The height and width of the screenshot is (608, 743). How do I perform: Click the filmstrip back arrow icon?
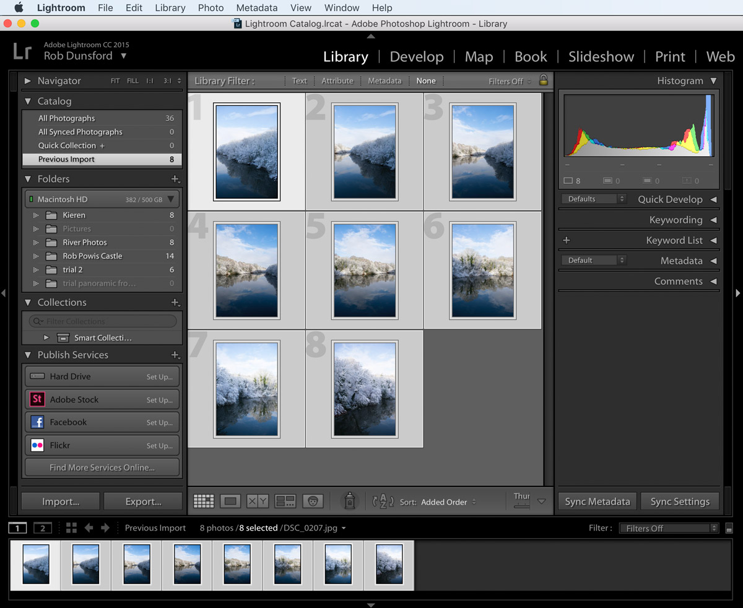(89, 528)
